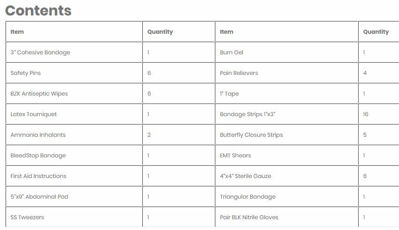Select SS Tweezers item
This screenshot has height=230, width=399.
pos(27,217)
